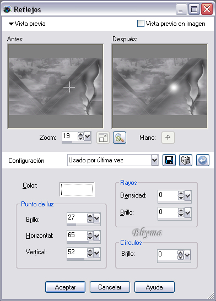Toggle the magnifier preview lock icon
Viewport: 216px width, 301px height.
(120, 138)
